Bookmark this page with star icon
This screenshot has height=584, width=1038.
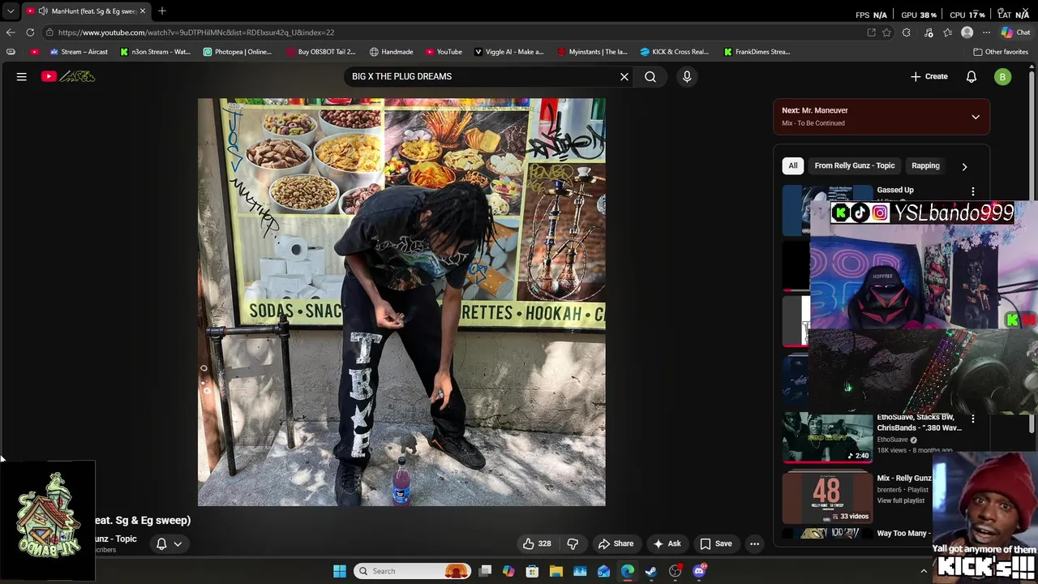pyautogui.click(x=887, y=32)
